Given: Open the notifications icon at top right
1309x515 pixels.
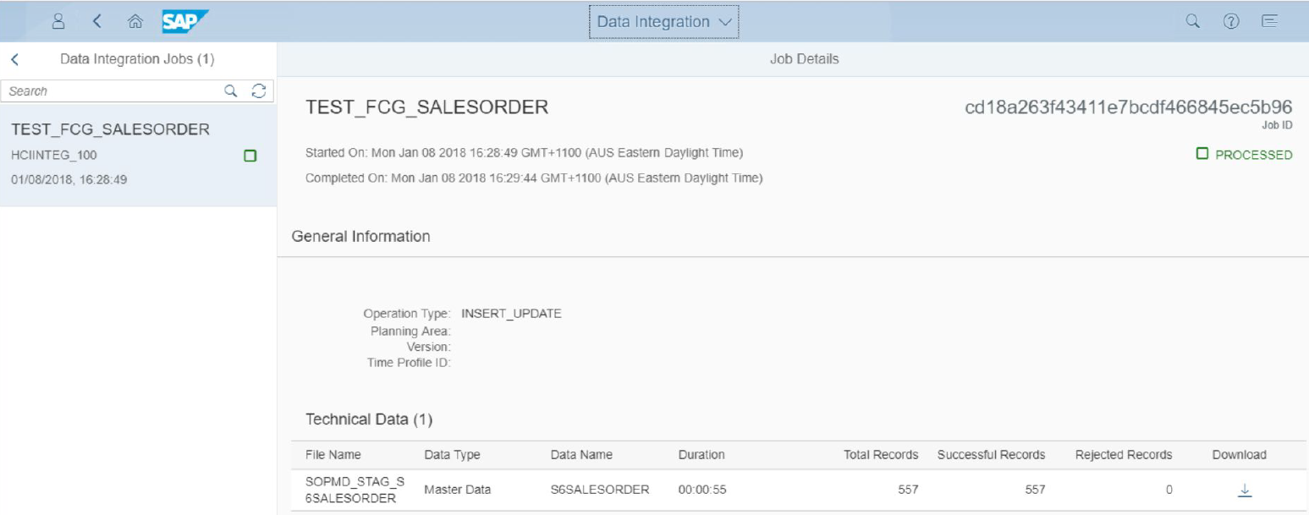Looking at the screenshot, I should pyautogui.click(x=1269, y=21).
